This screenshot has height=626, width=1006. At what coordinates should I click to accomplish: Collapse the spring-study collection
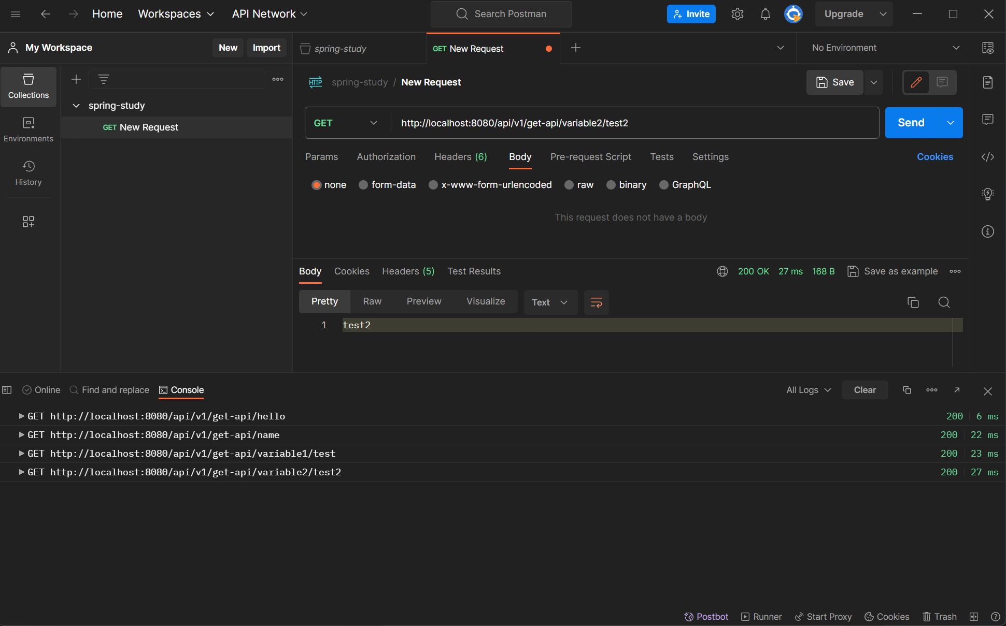click(76, 106)
